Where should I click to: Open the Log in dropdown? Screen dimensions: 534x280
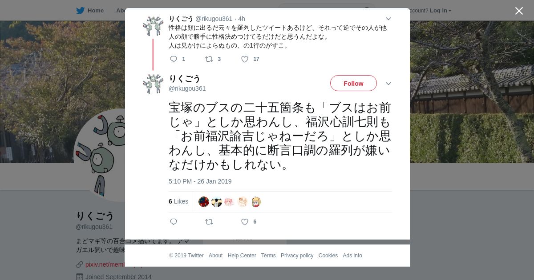tap(441, 11)
